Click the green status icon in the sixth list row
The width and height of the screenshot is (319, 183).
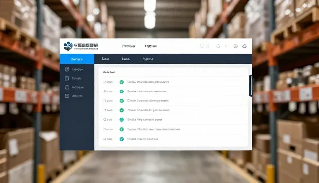(x=122, y=129)
